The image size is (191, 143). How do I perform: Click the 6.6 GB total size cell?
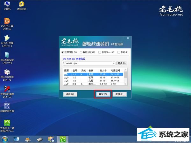pos(103,84)
